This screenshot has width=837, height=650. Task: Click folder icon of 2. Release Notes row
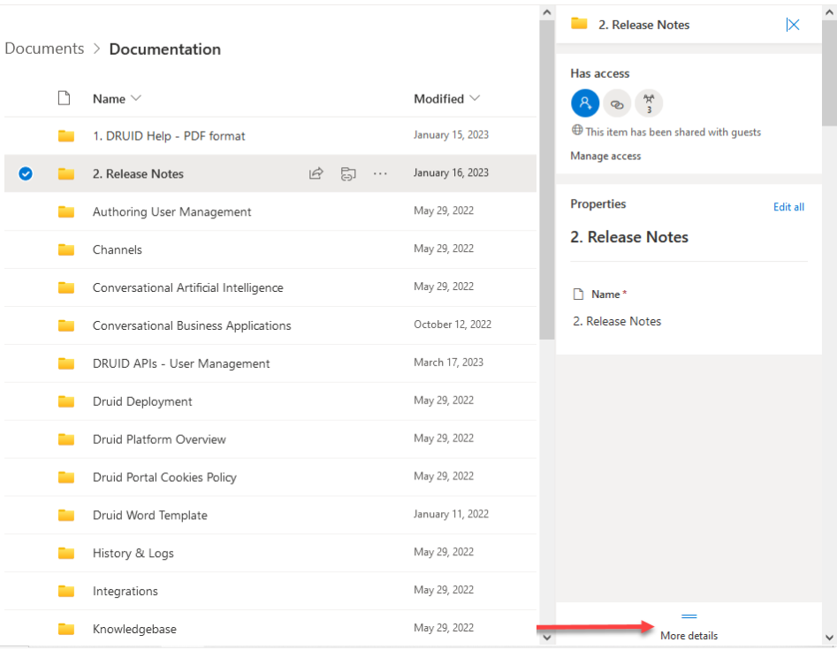point(66,173)
